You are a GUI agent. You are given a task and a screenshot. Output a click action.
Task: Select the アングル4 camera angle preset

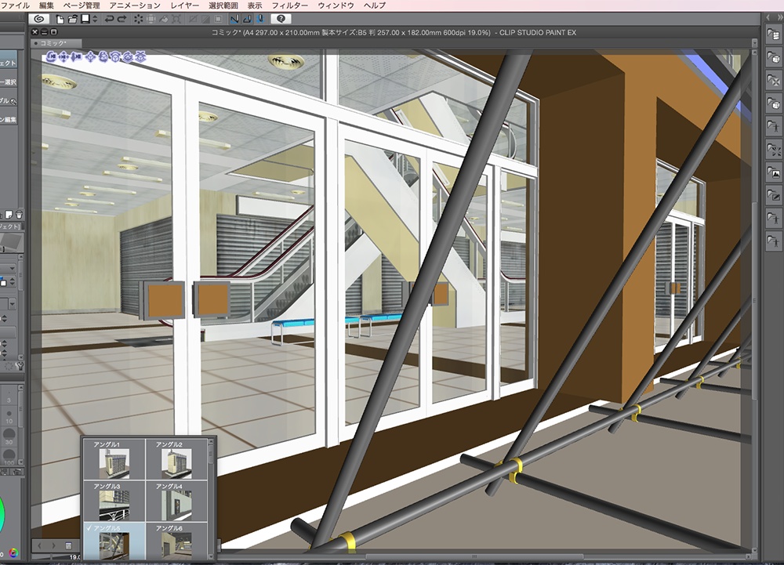click(176, 502)
